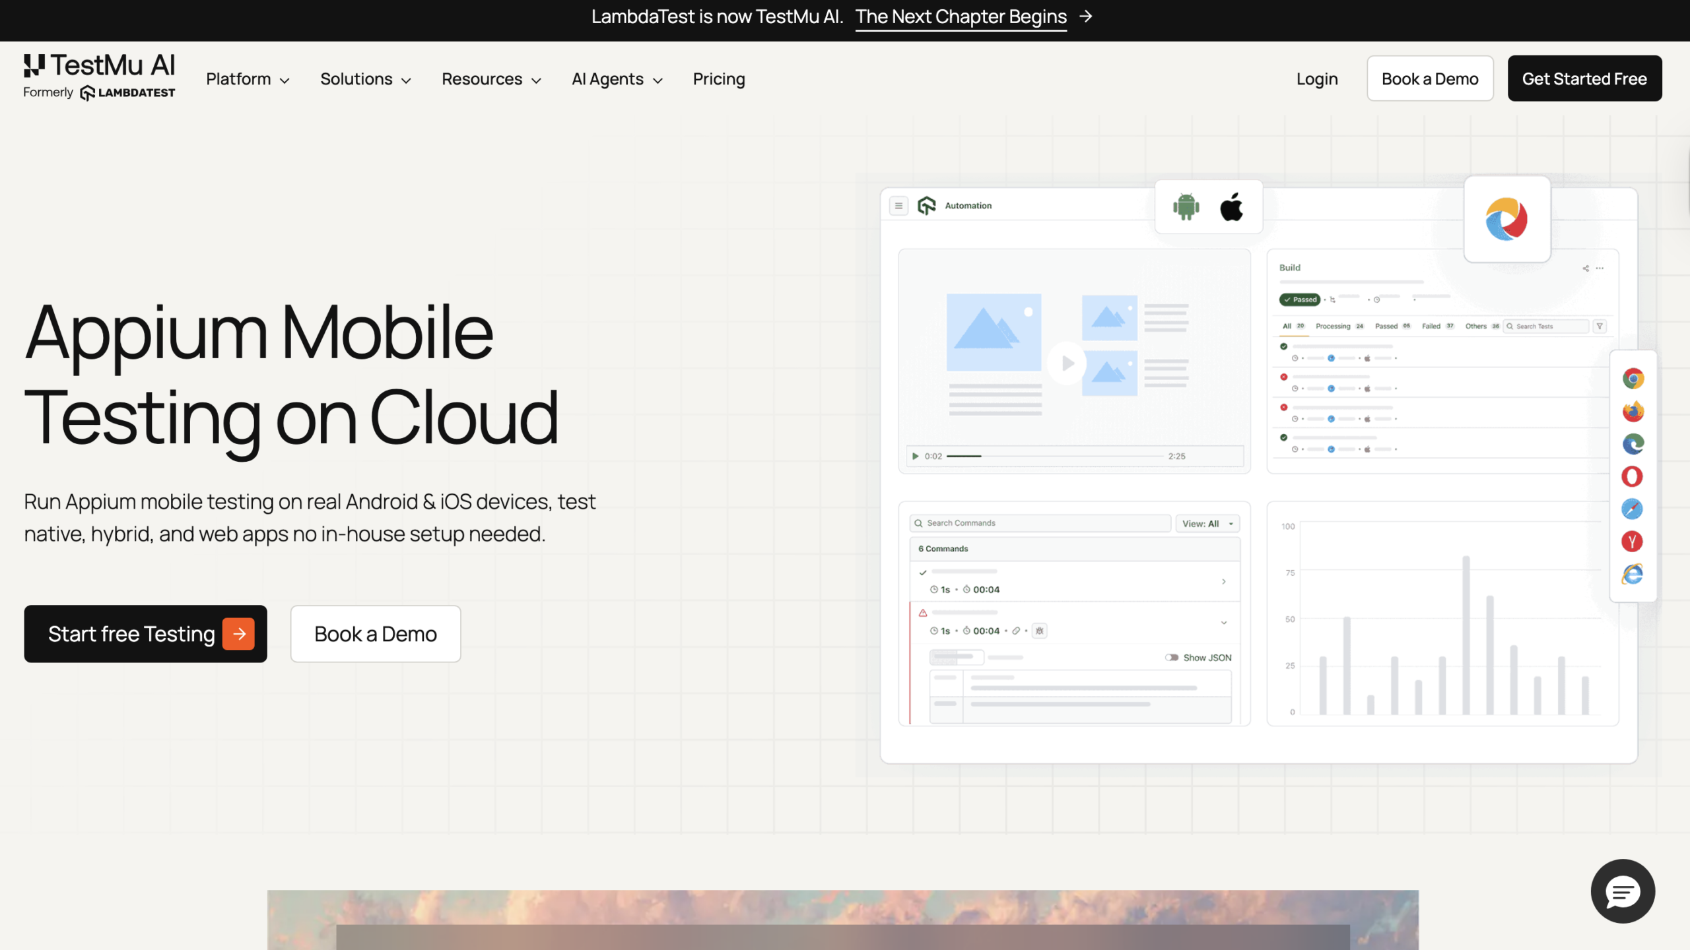
Task: Select the Chrome browser icon
Action: pos(1633,378)
